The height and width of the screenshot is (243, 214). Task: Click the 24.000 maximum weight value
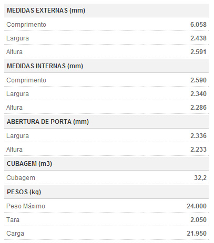click(197, 206)
